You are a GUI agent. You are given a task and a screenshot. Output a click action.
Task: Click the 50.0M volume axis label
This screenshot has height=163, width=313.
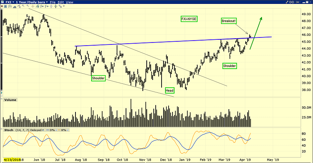click(306, 108)
